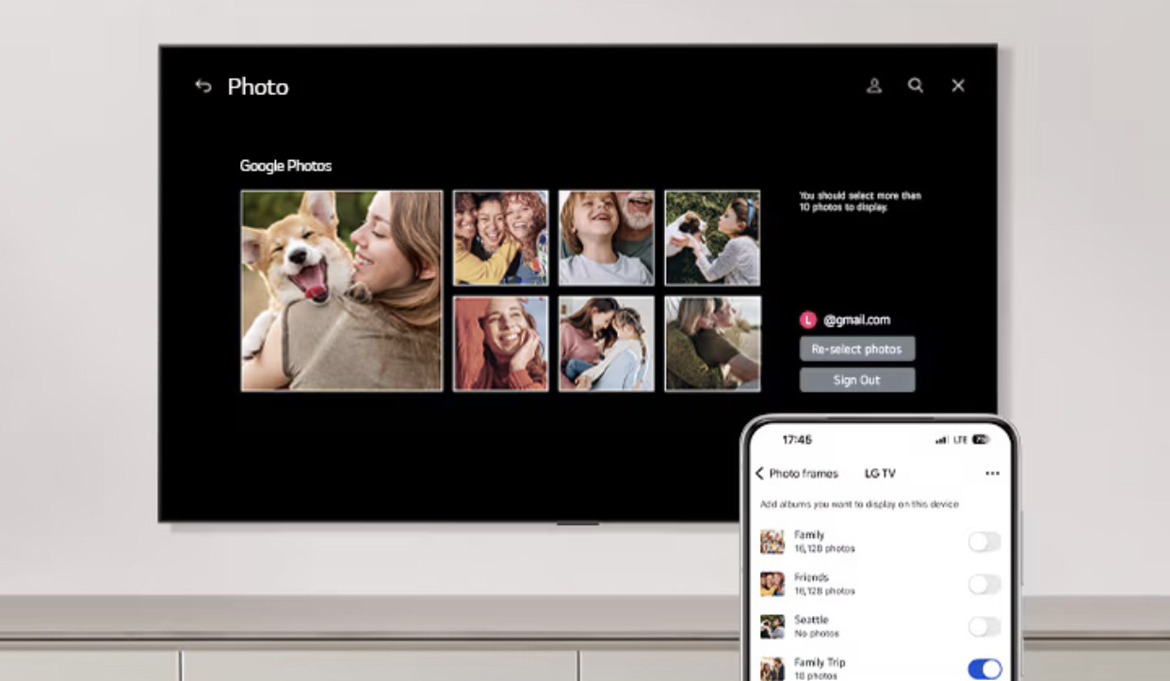The width and height of the screenshot is (1170, 681).
Task: Click the search magnifier icon on TV
Action: click(916, 86)
